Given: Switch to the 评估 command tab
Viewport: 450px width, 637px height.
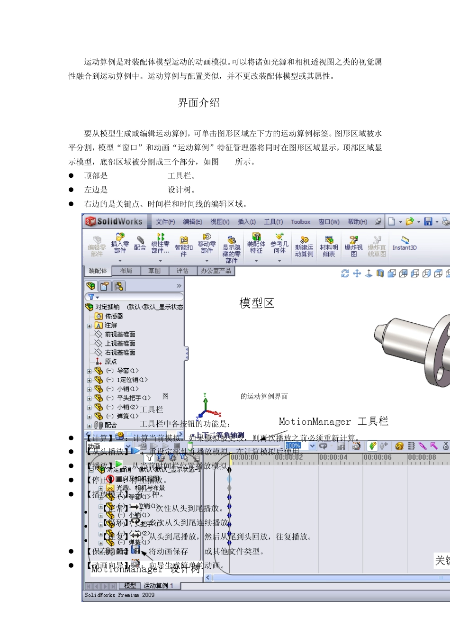Looking at the screenshot, I should [x=182, y=271].
